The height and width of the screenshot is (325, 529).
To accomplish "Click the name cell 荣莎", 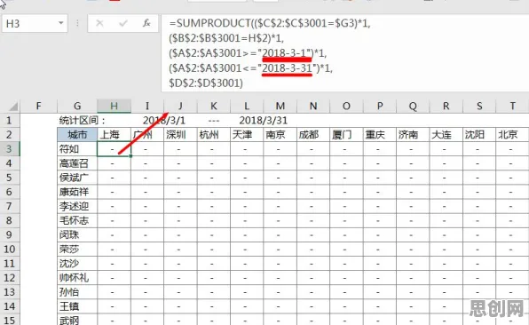I will [77, 249].
